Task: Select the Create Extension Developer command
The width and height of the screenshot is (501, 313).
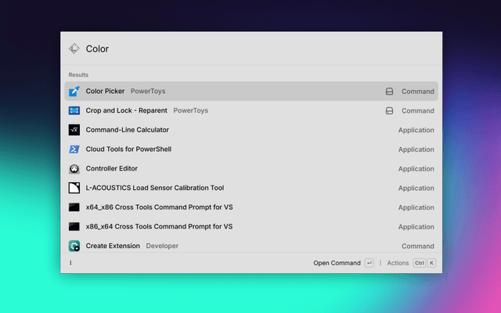Action: [250, 246]
